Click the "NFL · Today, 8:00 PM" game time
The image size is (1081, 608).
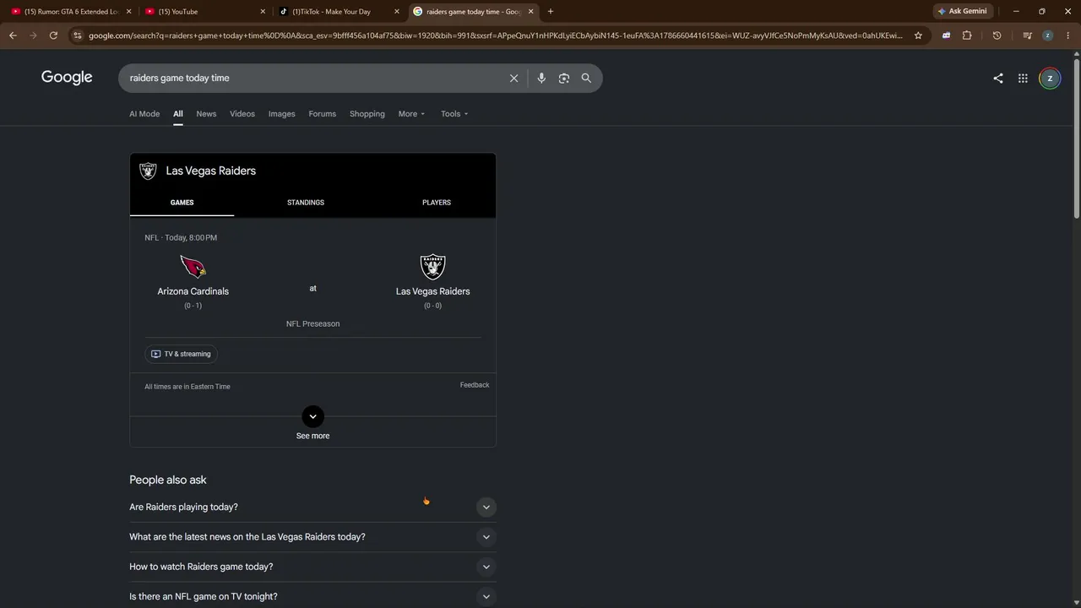click(x=181, y=238)
